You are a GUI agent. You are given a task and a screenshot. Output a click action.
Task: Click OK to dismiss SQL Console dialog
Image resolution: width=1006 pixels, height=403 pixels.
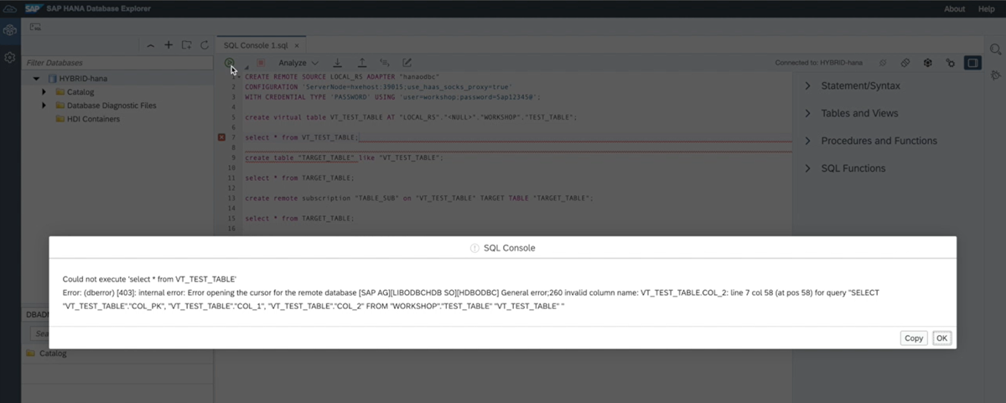click(x=942, y=338)
